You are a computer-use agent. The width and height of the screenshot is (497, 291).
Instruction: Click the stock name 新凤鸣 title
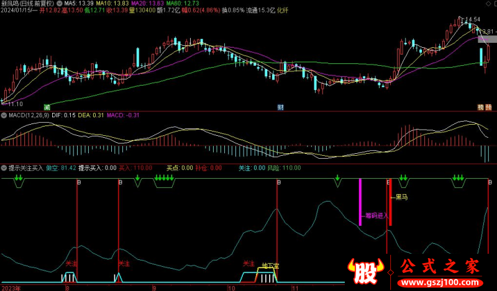12,3
